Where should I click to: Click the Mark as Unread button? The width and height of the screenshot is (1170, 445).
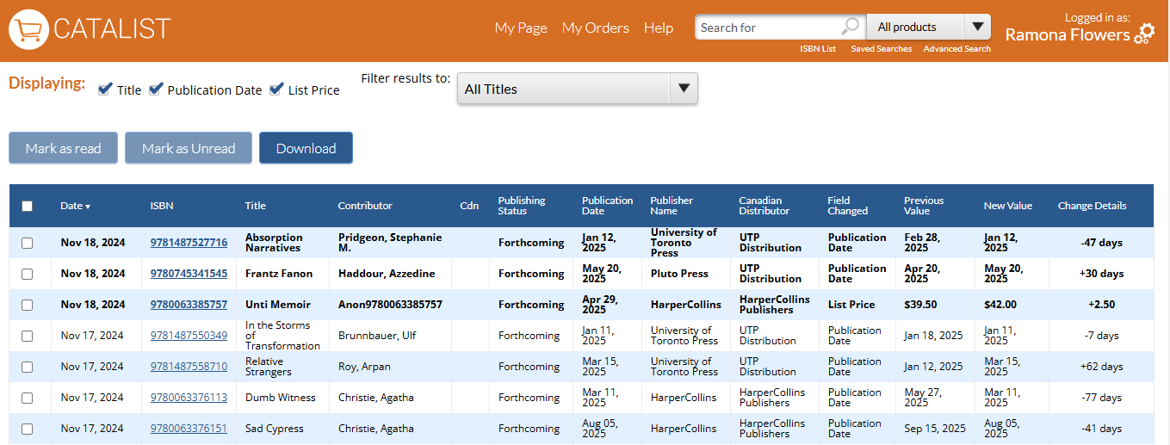(189, 148)
